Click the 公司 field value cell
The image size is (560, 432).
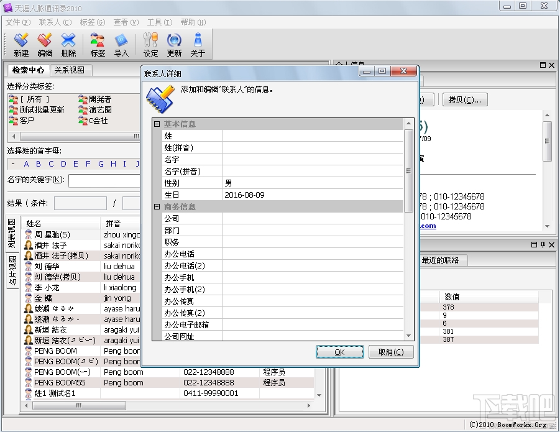[313, 219]
